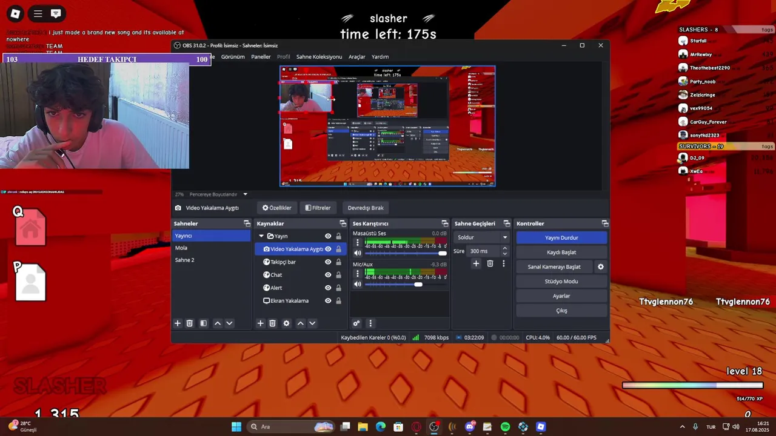
Task: Open audio mixer menu dots at bottom
Action: click(x=370, y=323)
